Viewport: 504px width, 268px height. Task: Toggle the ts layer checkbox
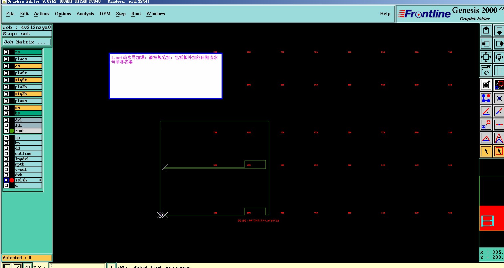click(x=6, y=52)
